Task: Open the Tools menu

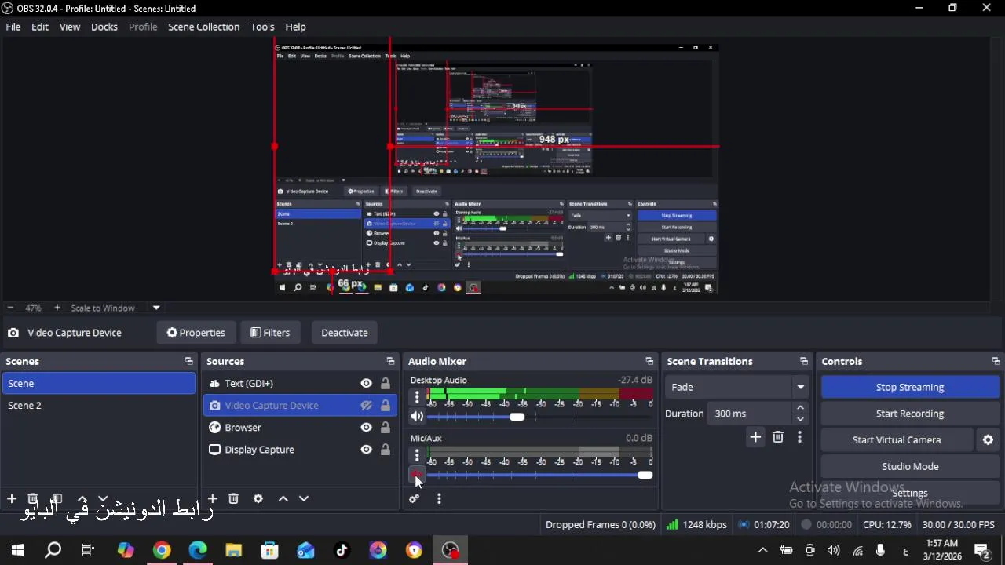Action: (x=262, y=27)
